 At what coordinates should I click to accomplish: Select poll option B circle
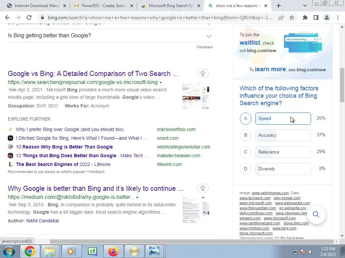(x=246, y=135)
